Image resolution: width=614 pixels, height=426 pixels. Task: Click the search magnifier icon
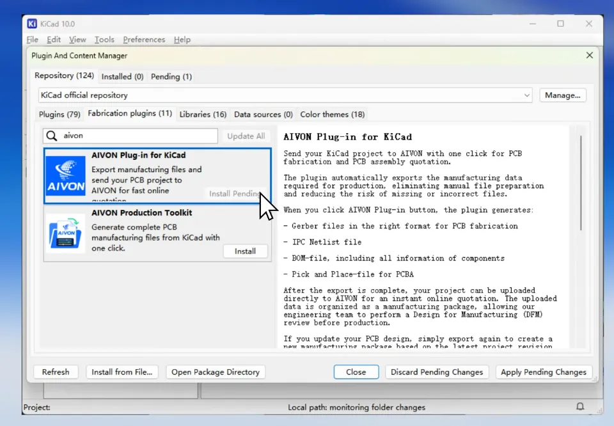pos(52,136)
